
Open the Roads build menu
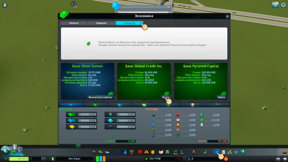[x=94, y=152]
